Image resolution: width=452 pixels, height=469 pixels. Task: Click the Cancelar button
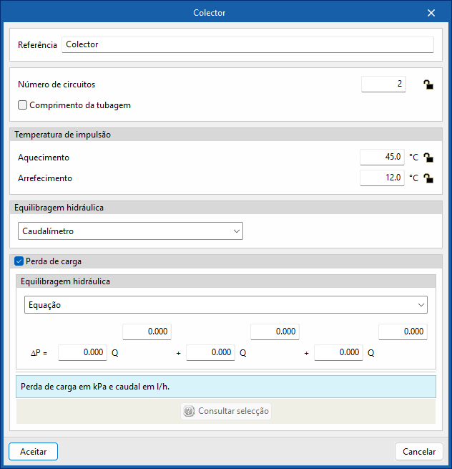tap(419, 451)
